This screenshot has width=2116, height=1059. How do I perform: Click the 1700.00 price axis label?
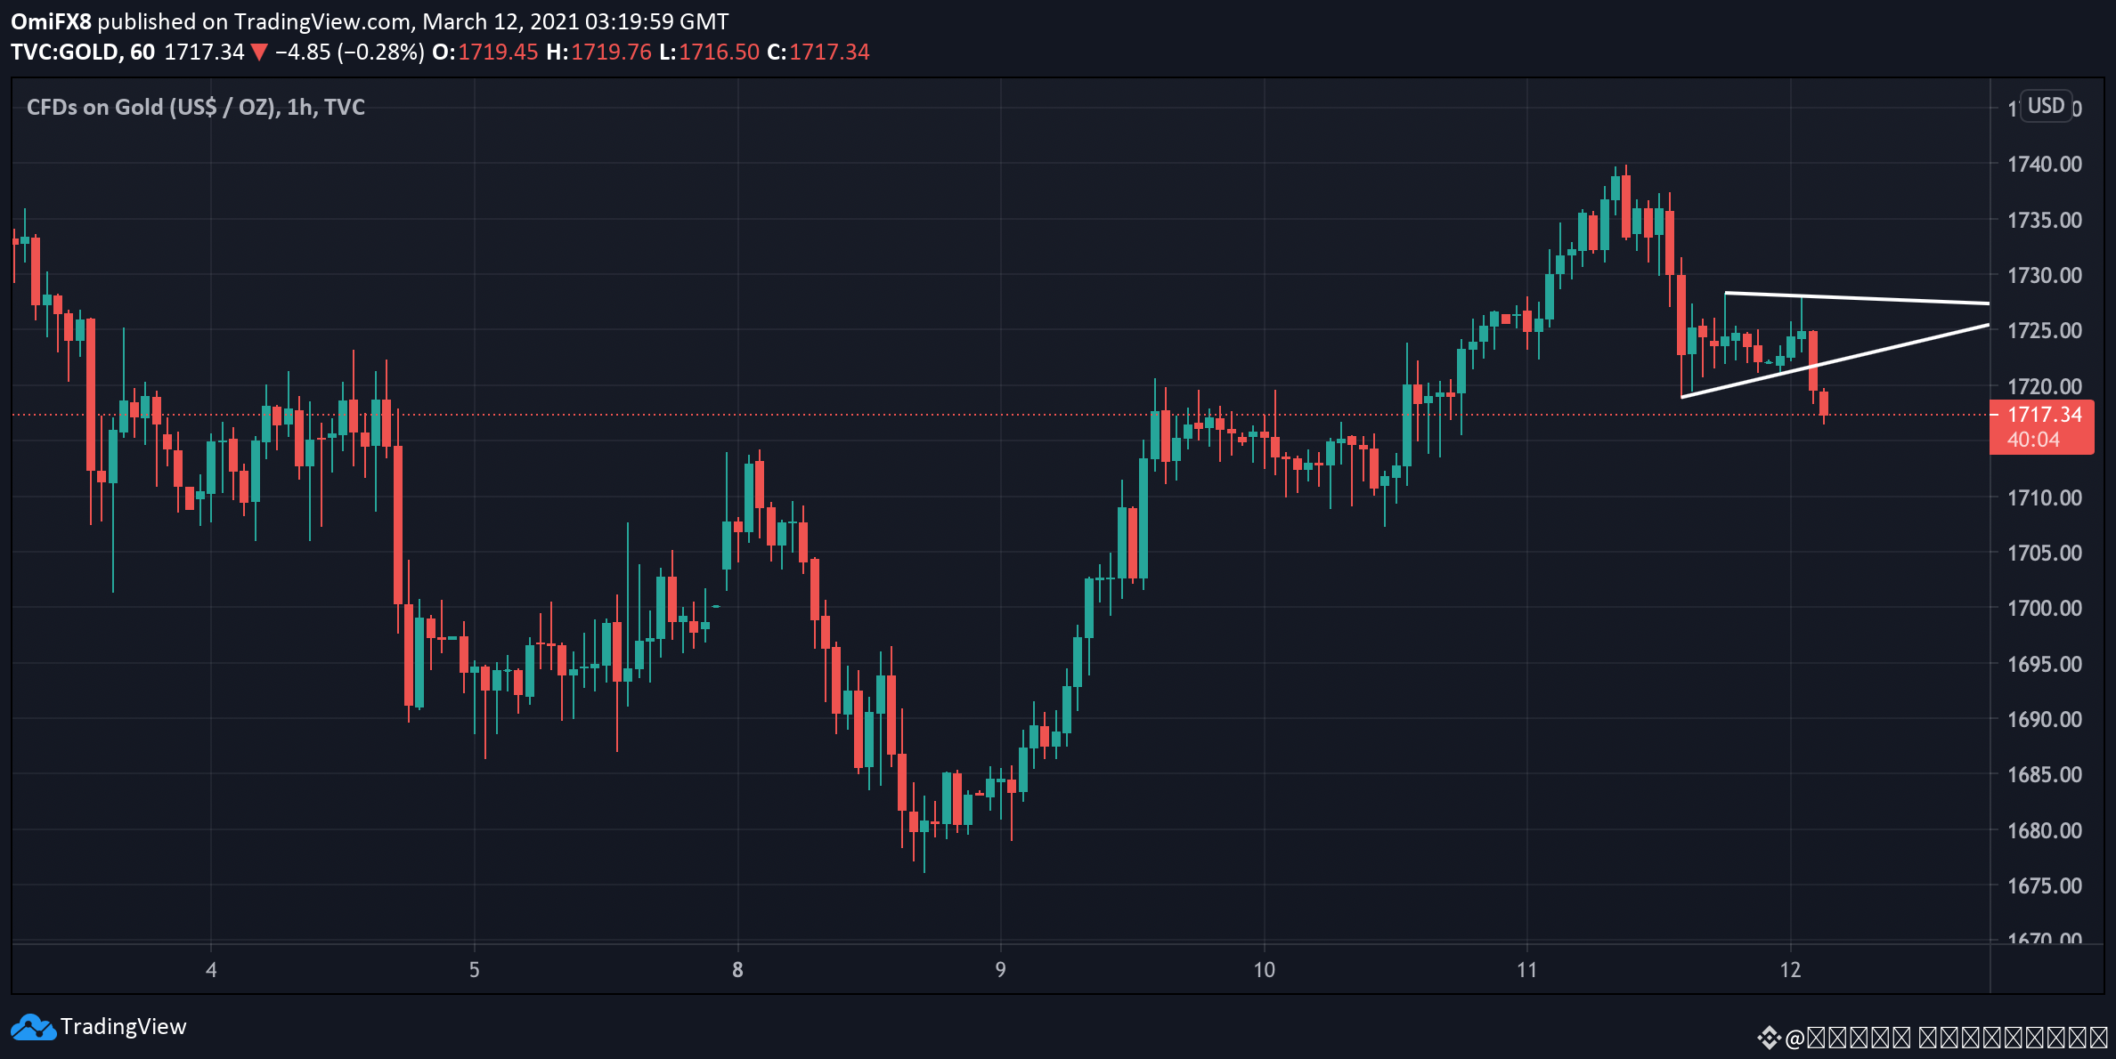point(2044,609)
